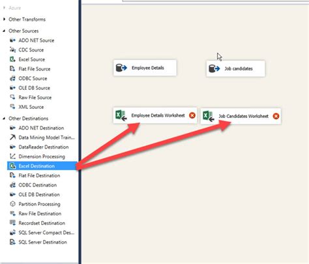Select the Raw File Source icon

click(x=12, y=97)
